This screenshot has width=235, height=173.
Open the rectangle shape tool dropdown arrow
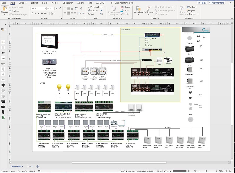(104, 7)
